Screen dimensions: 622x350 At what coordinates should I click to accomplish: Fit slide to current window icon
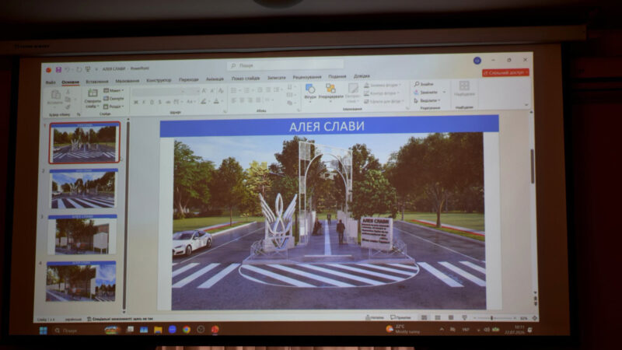pyautogui.click(x=534, y=318)
